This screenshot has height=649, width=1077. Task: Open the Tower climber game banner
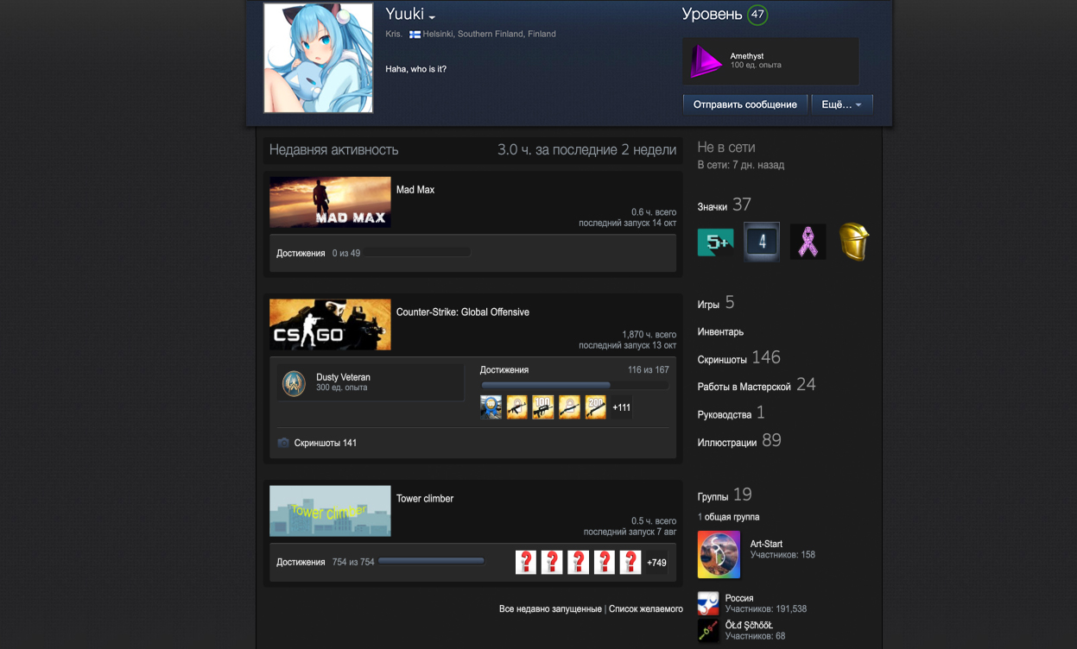pos(330,511)
